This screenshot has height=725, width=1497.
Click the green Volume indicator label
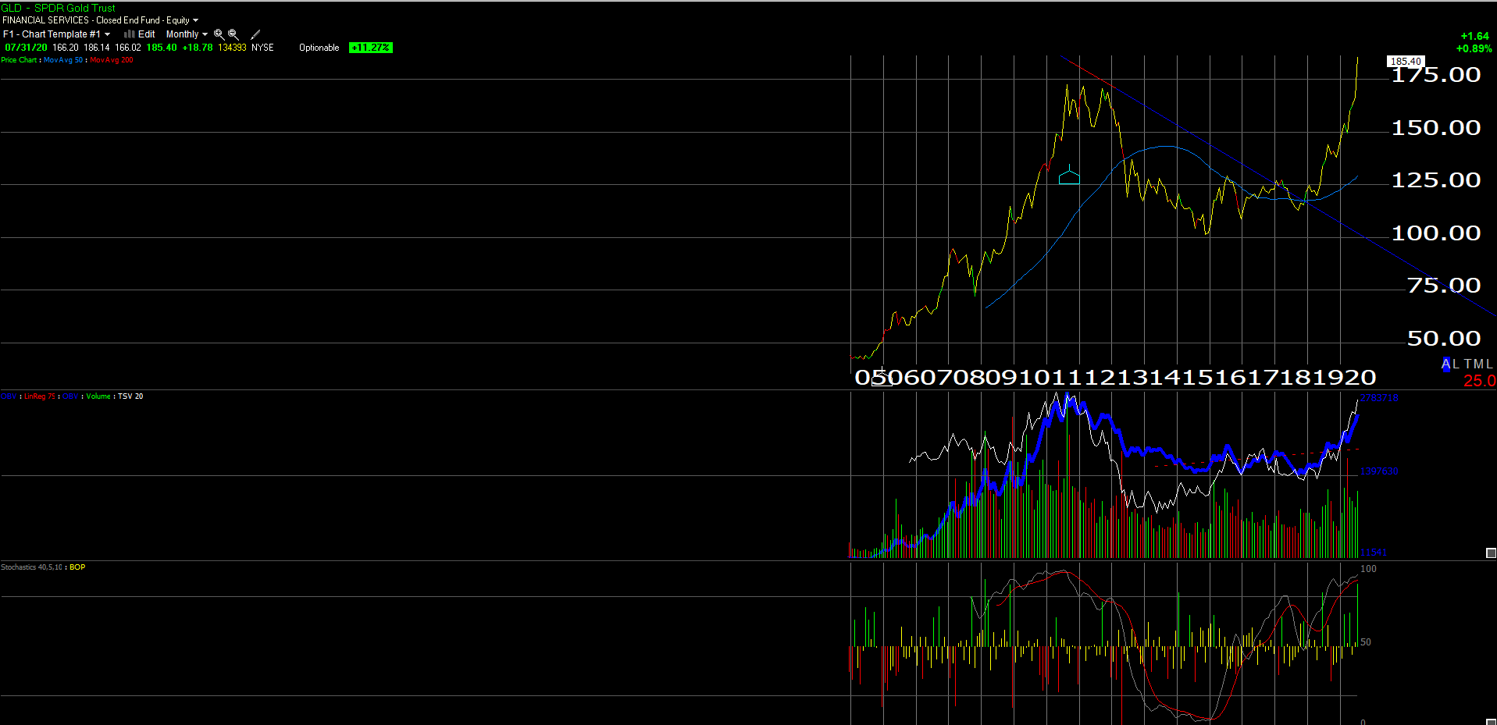pos(98,396)
